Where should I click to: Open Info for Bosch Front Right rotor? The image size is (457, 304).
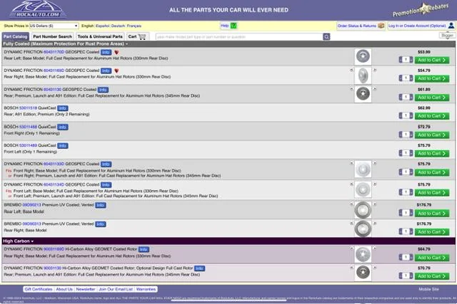62,127
